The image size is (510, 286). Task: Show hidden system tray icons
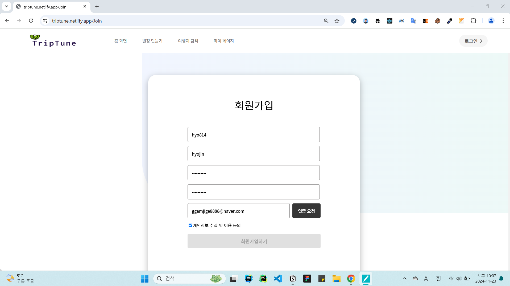click(404, 278)
